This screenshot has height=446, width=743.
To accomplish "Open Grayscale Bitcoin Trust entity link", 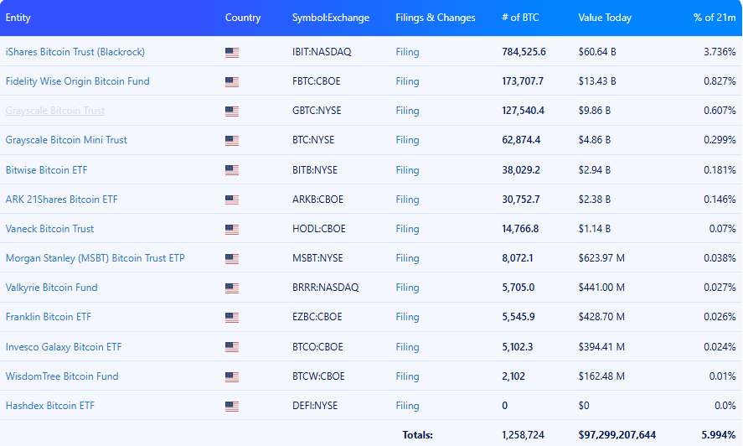I will [55, 111].
